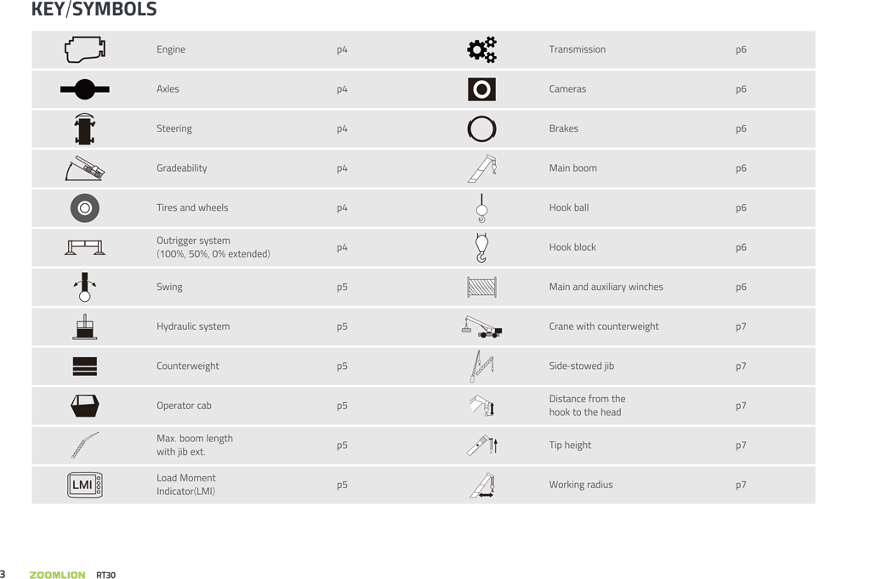
Task: Click the Hydraulic system label
Action: (x=193, y=326)
